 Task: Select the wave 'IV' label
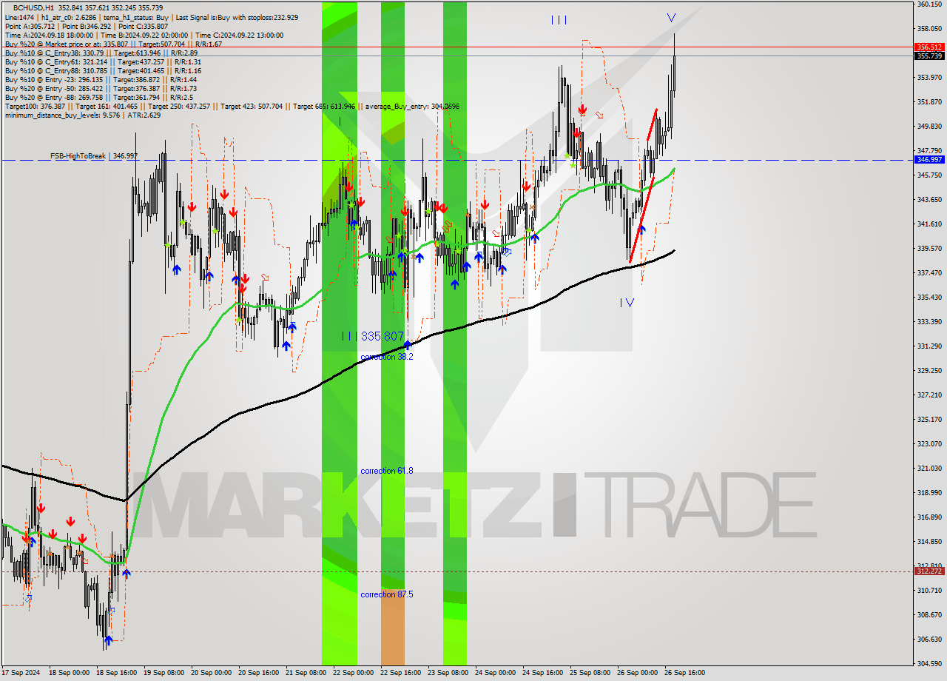(627, 303)
